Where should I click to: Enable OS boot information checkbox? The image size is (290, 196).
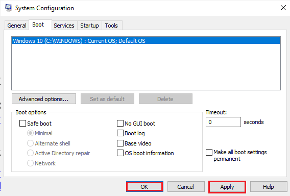[x=120, y=153]
